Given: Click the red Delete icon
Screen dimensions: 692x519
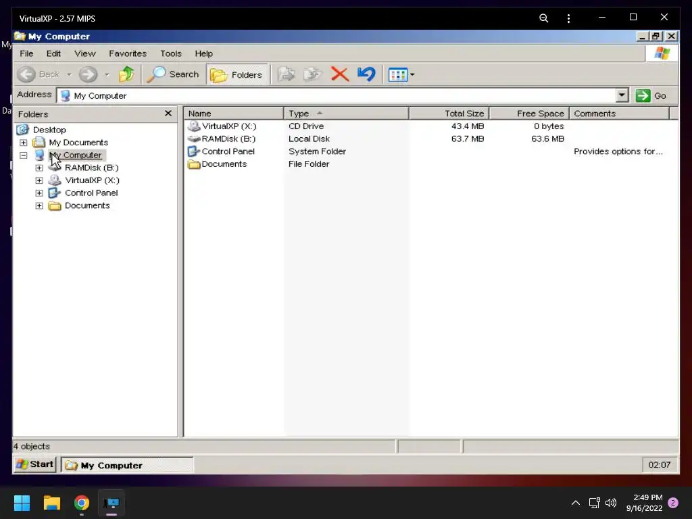Looking at the screenshot, I should [339, 74].
